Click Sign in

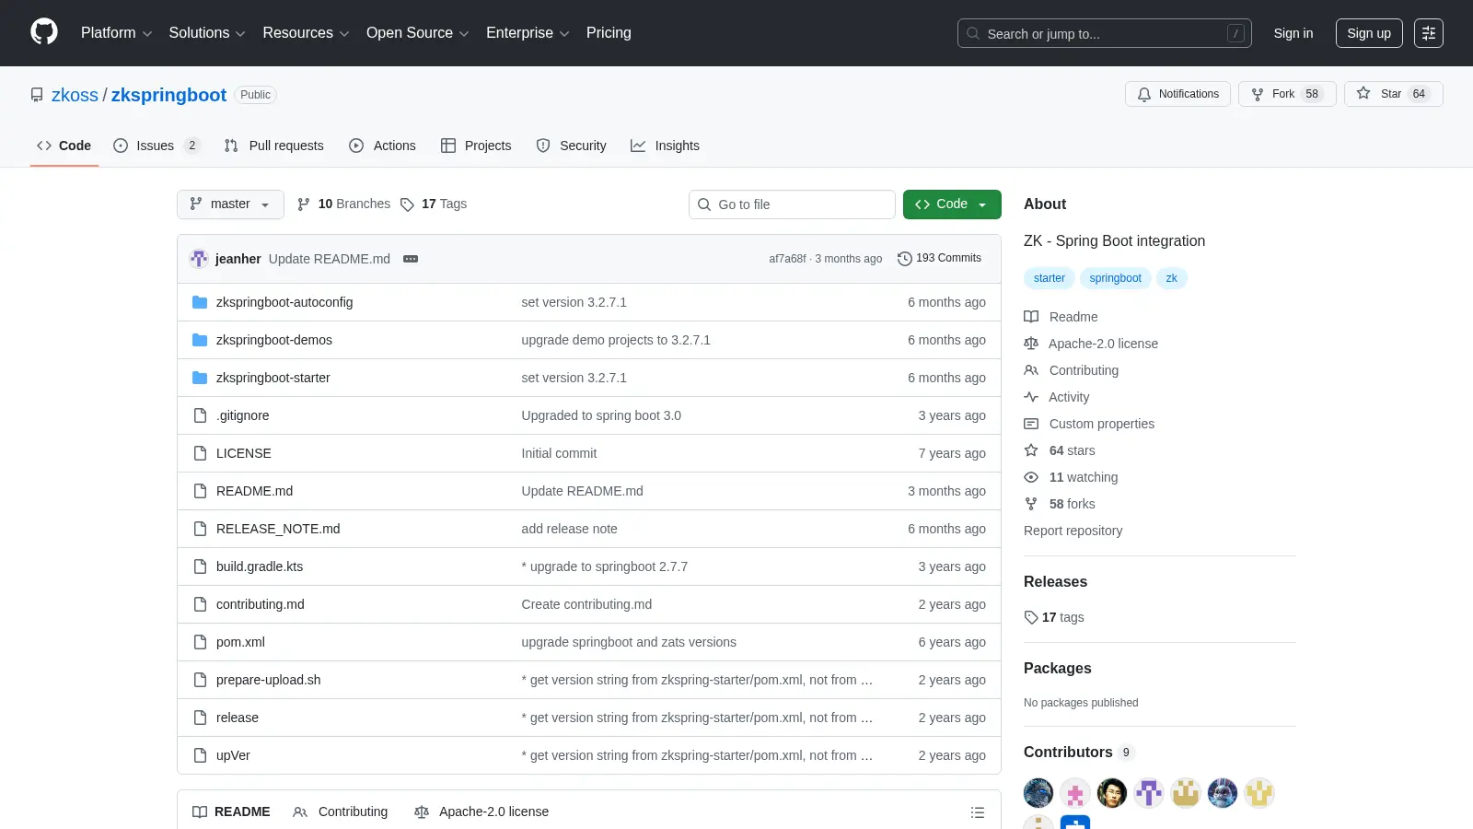click(1293, 33)
